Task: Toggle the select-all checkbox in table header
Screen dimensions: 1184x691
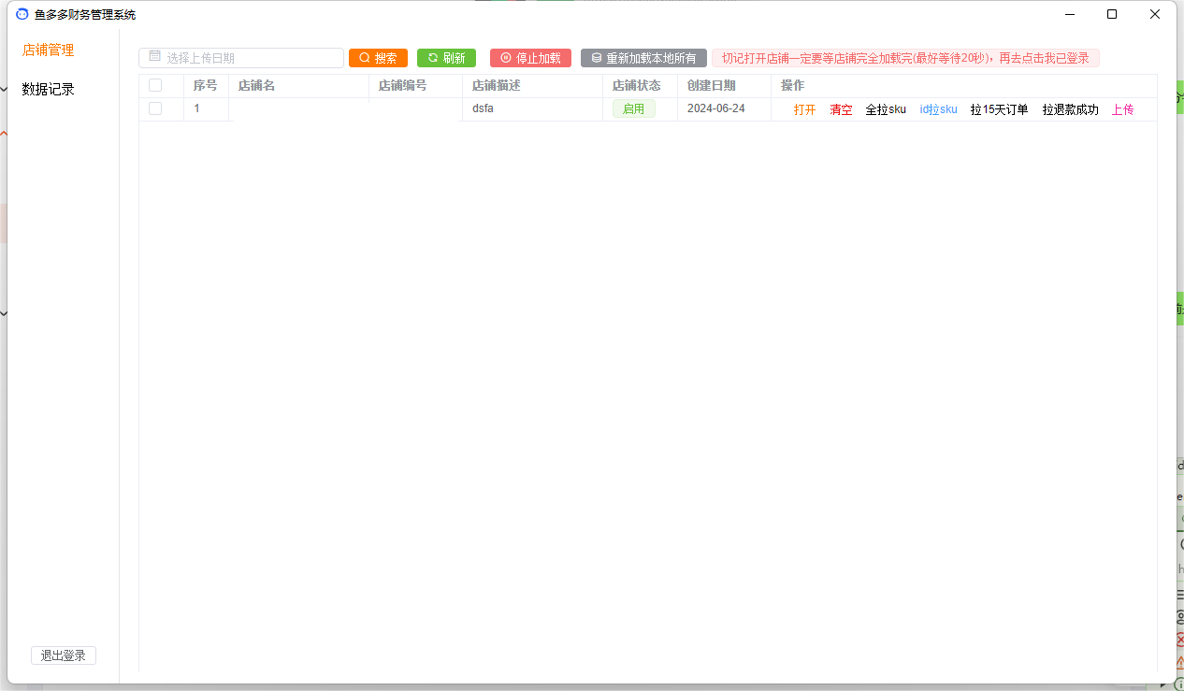Action: [155, 85]
